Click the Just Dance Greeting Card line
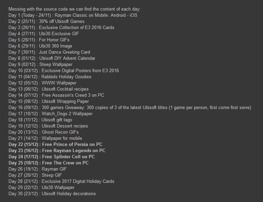Image resolution: width=263 pixels, height=202 pixels. coord(64,52)
